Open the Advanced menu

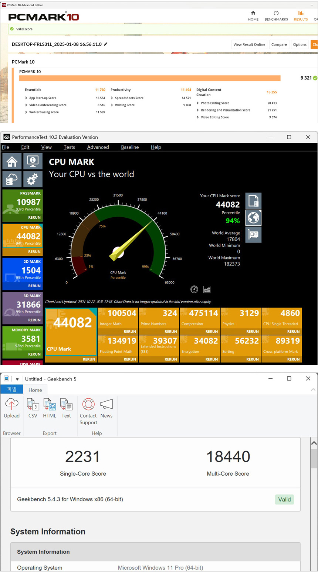pos(98,147)
